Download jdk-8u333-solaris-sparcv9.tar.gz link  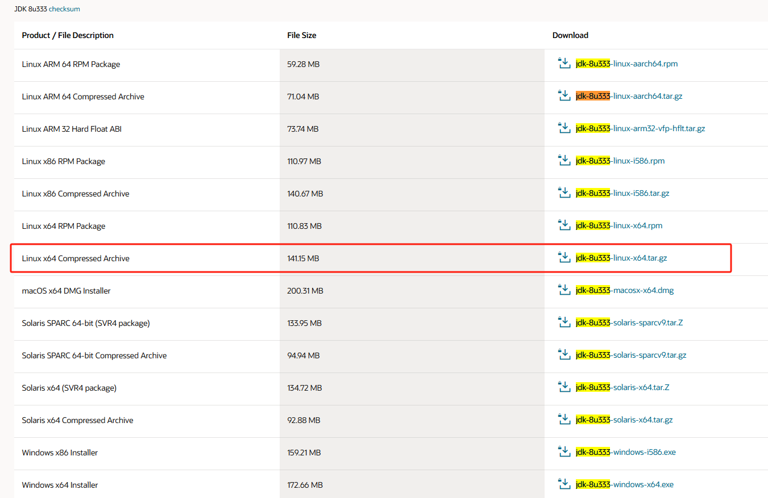tap(631, 355)
